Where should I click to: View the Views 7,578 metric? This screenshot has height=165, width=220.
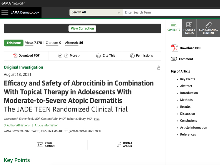[34, 43]
